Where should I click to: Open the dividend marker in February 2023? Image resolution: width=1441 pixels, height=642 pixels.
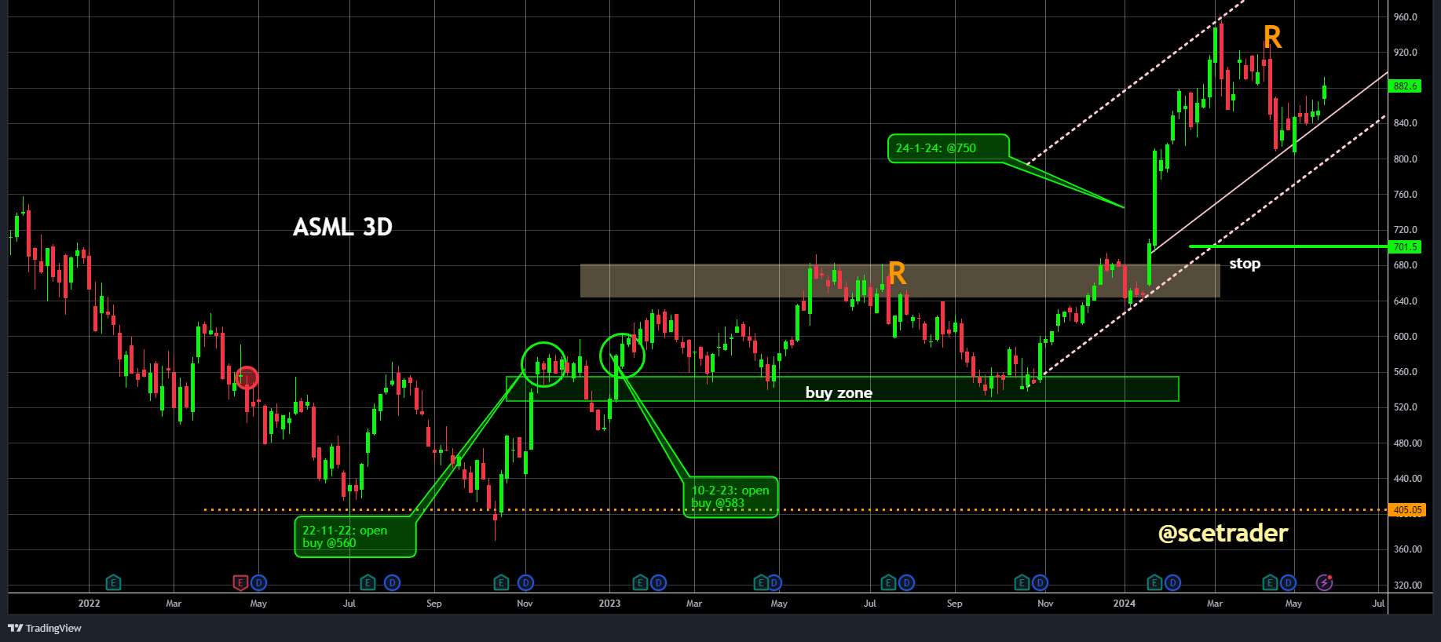tap(658, 582)
